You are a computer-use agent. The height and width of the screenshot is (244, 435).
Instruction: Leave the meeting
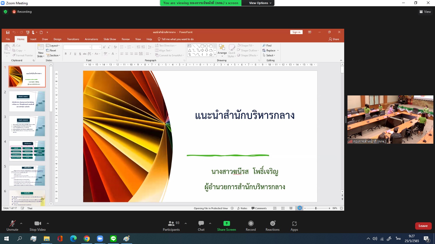pos(423,226)
